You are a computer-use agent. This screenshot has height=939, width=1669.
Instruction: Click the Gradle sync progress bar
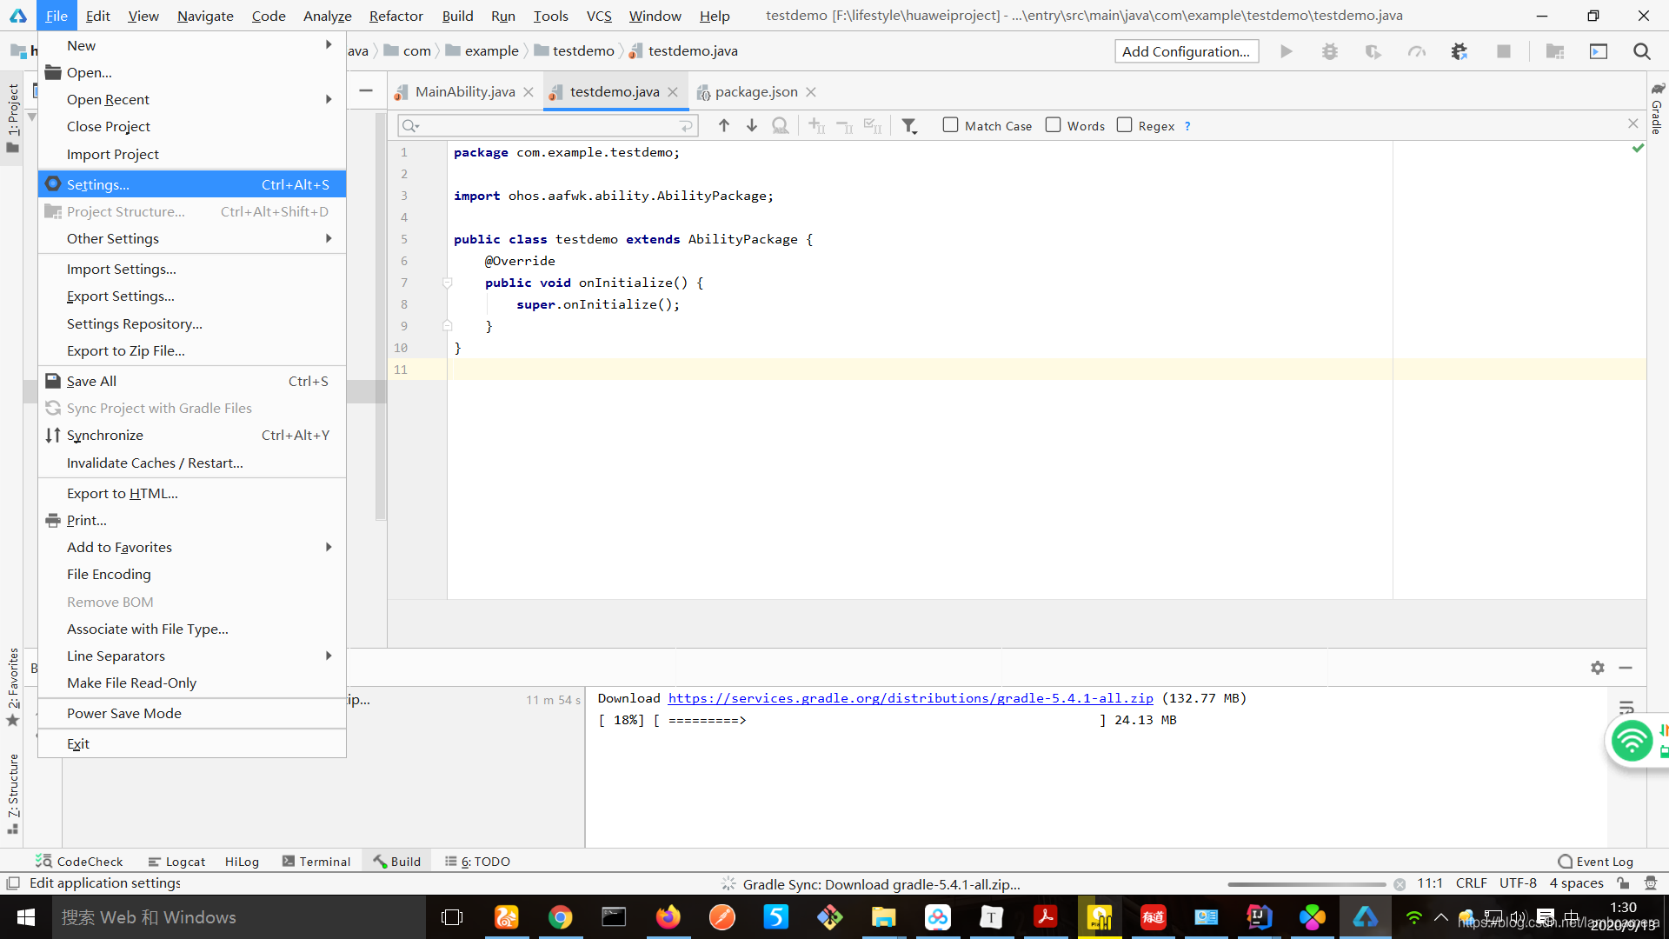[x=1307, y=884]
